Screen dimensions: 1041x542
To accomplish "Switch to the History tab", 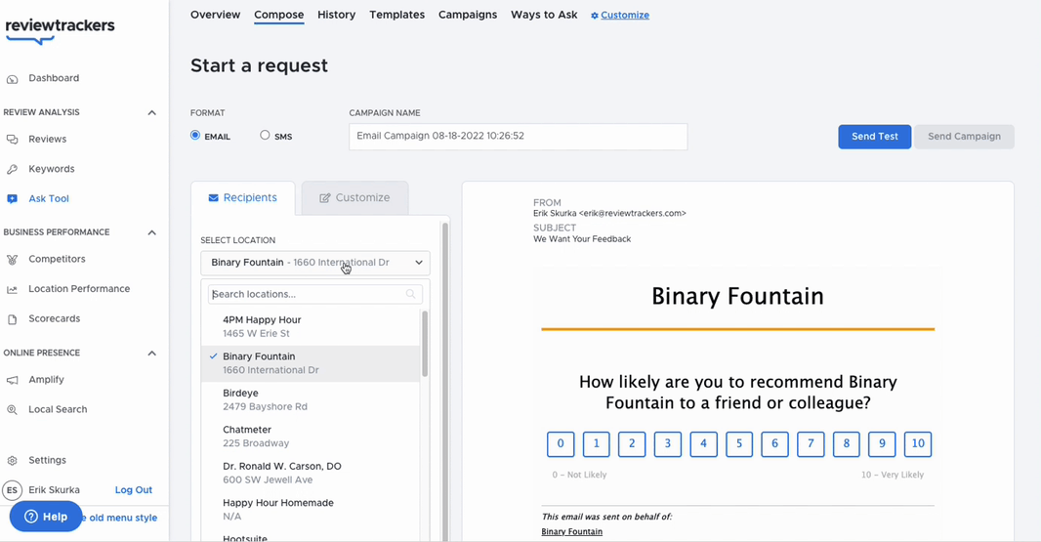I will pos(337,15).
